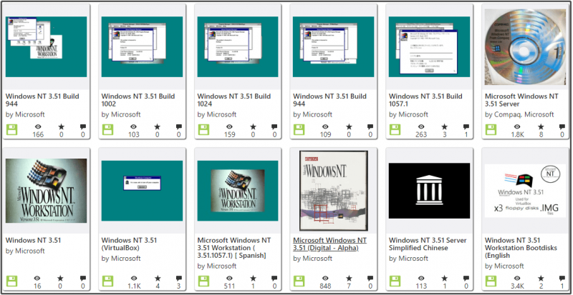Open the Windows NT 3.51 Build 1002 title link

138,100
